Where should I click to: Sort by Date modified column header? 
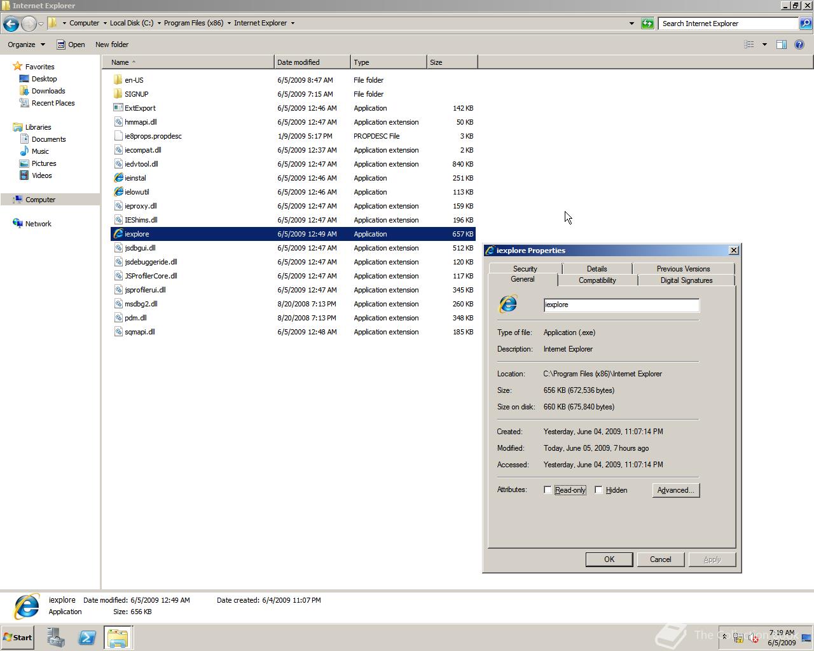(312, 62)
